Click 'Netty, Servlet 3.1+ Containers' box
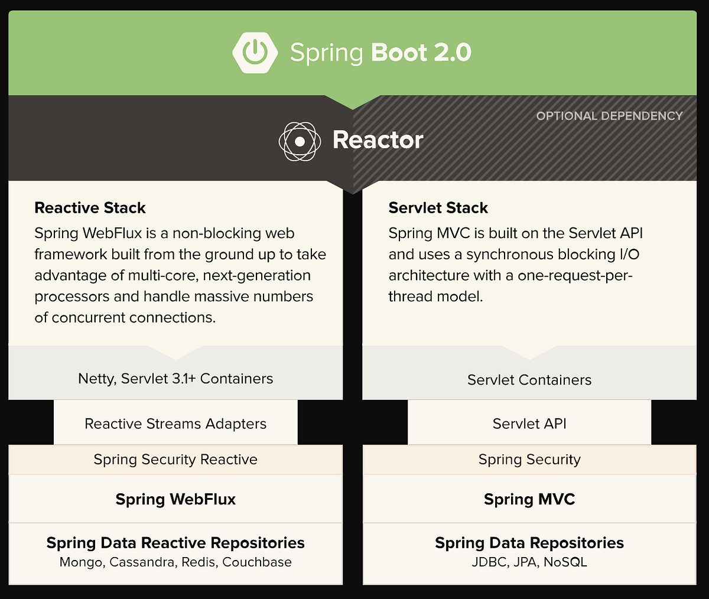This screenshot has height=599, width=709. (175, 373)
